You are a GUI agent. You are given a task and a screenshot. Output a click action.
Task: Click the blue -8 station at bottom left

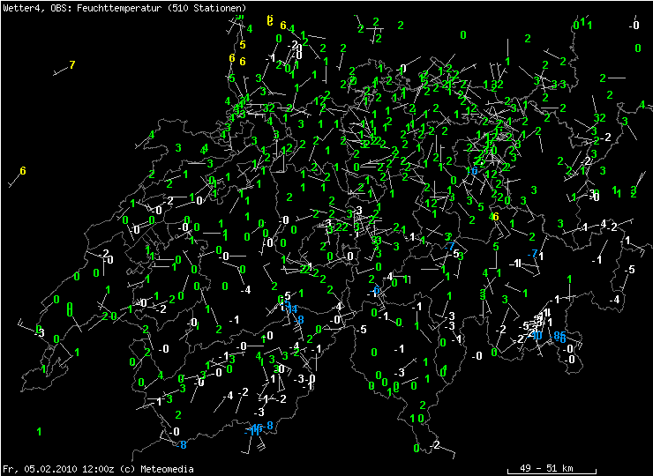[181, 444]
